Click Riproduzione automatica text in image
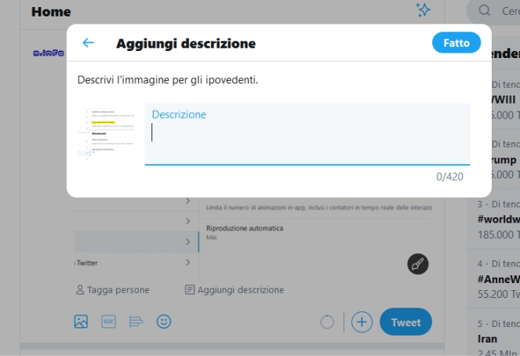The image size is (520, 356). click(245, 228)
